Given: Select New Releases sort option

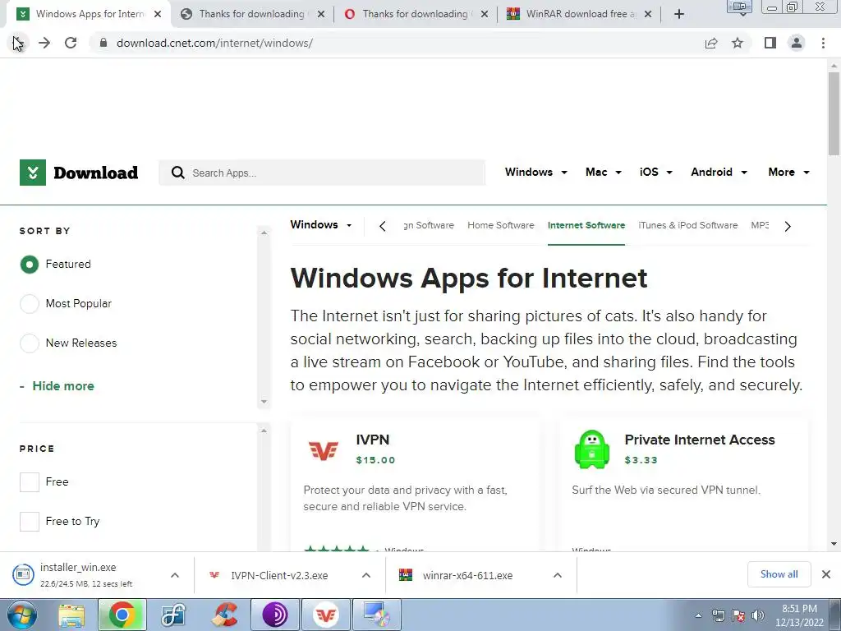Looking at the screenshot, I should (x=30, y=343).
